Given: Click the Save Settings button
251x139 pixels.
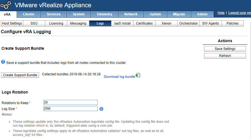Looking at the screenshot, I should coord(225,49).
